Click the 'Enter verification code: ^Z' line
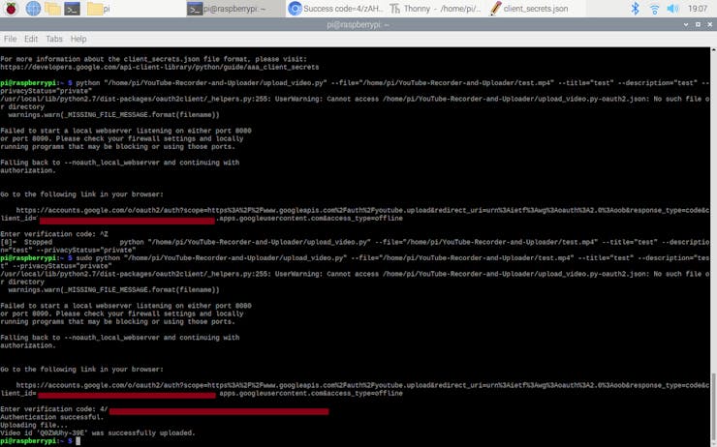The height and width of the screenshot is (447, 717). coord(54,234)
